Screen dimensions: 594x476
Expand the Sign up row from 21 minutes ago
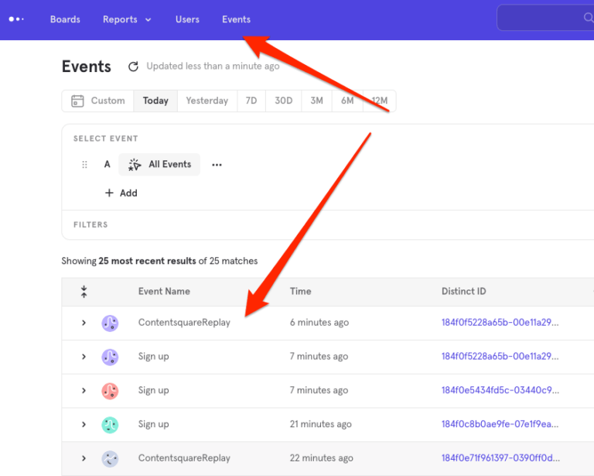tap(84, 424)
